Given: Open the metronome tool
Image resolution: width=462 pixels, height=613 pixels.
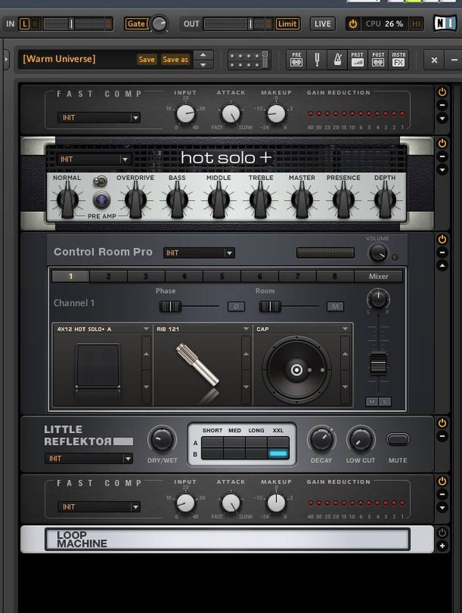Looking at the screenshot, I should point(337,60).
